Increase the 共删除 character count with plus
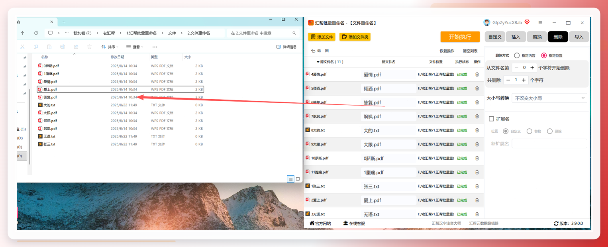 (524, 80)
